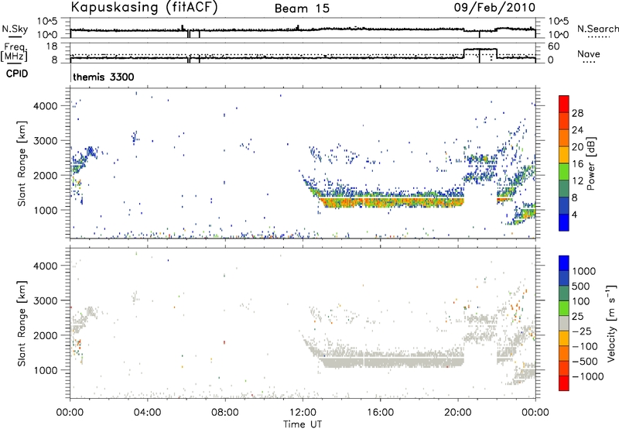This screenshot has height=429, width=619.
Task: Click the "Slant Range [km]" label of the power panel
Action: [22, 163]
